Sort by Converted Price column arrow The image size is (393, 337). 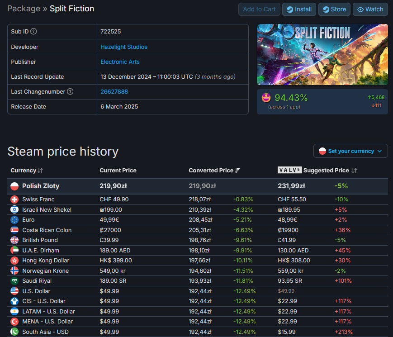pos(237,171)
